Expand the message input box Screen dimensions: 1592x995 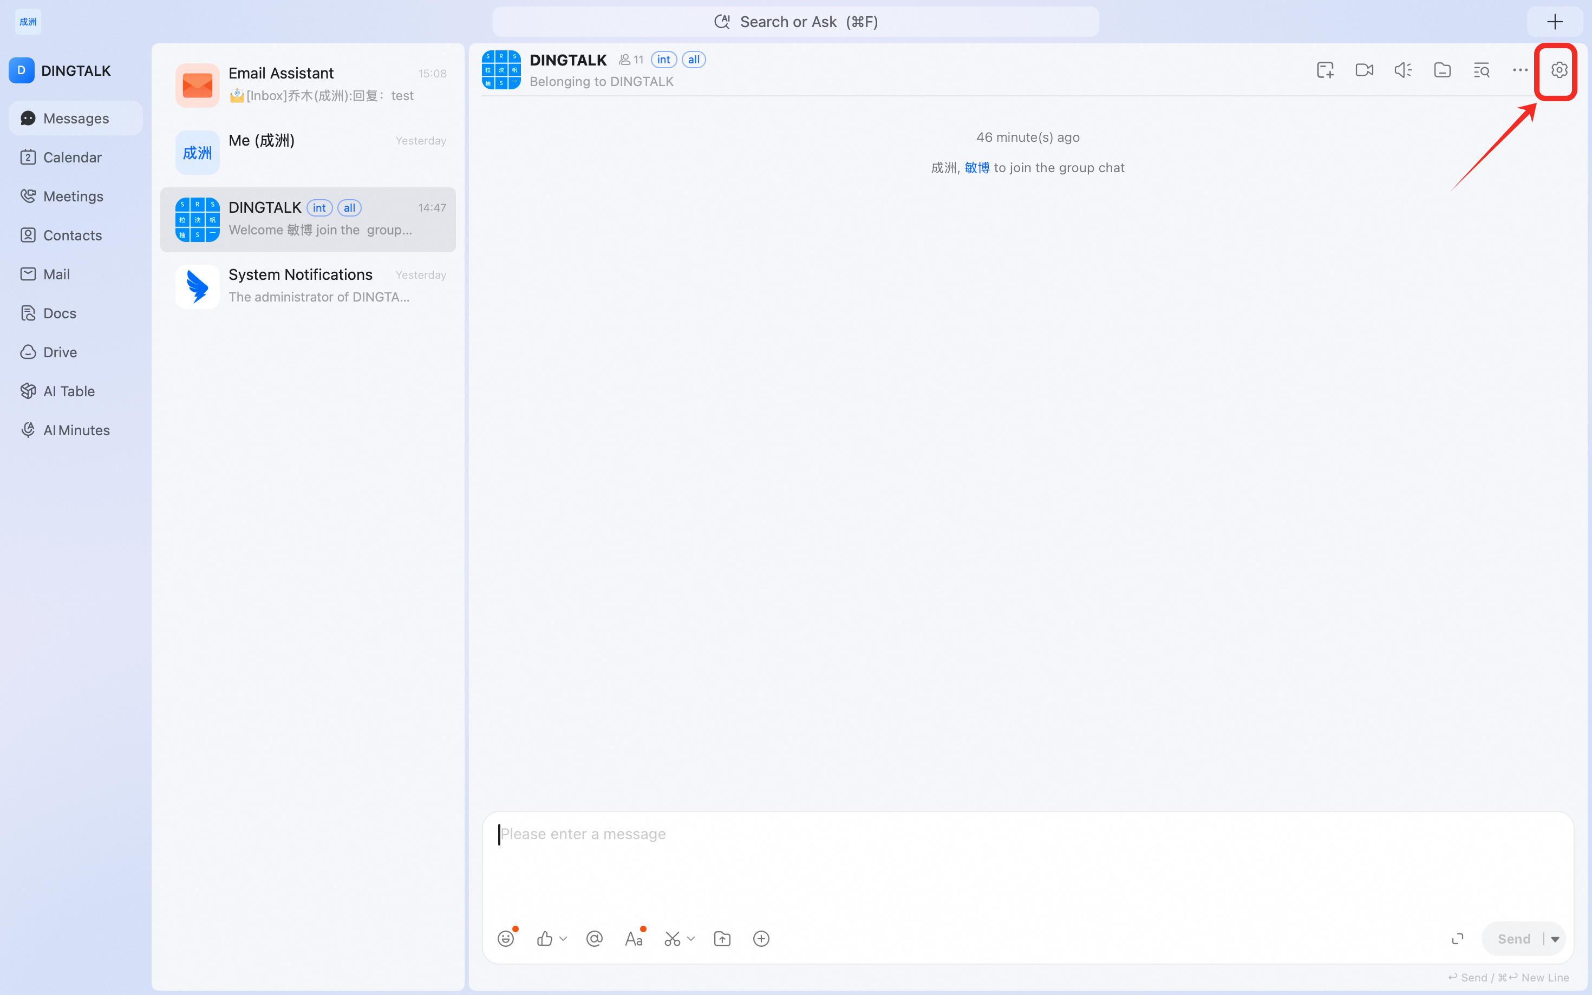pyautogui.click(x=1458, y=938)
